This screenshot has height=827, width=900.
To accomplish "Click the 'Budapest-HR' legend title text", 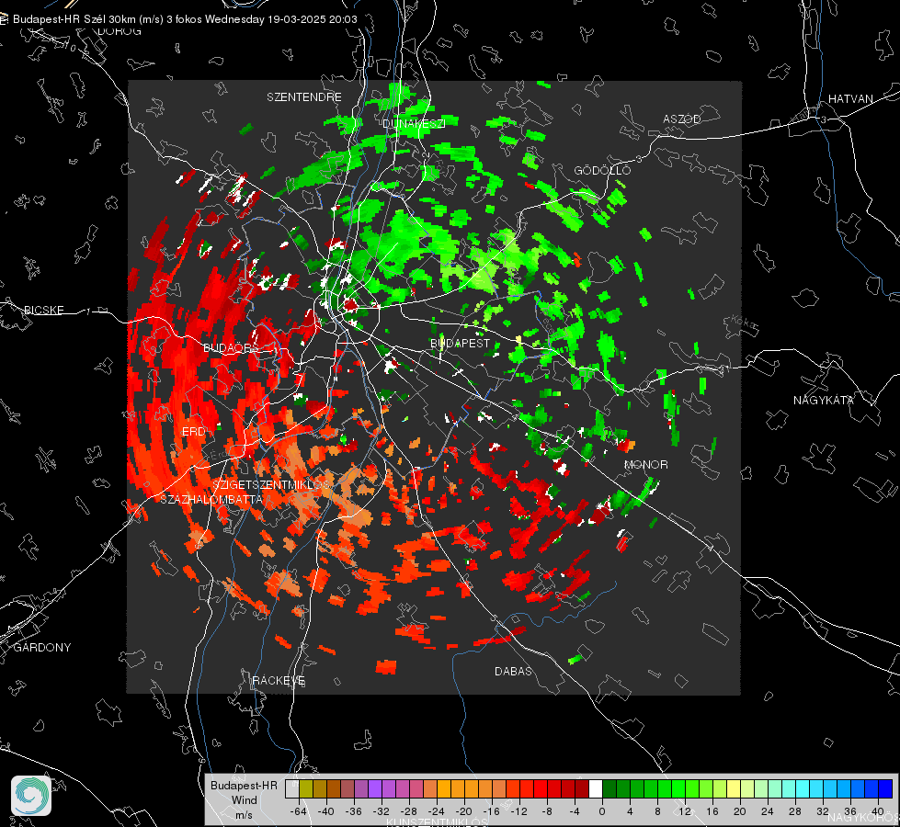I will pos(244,785).
